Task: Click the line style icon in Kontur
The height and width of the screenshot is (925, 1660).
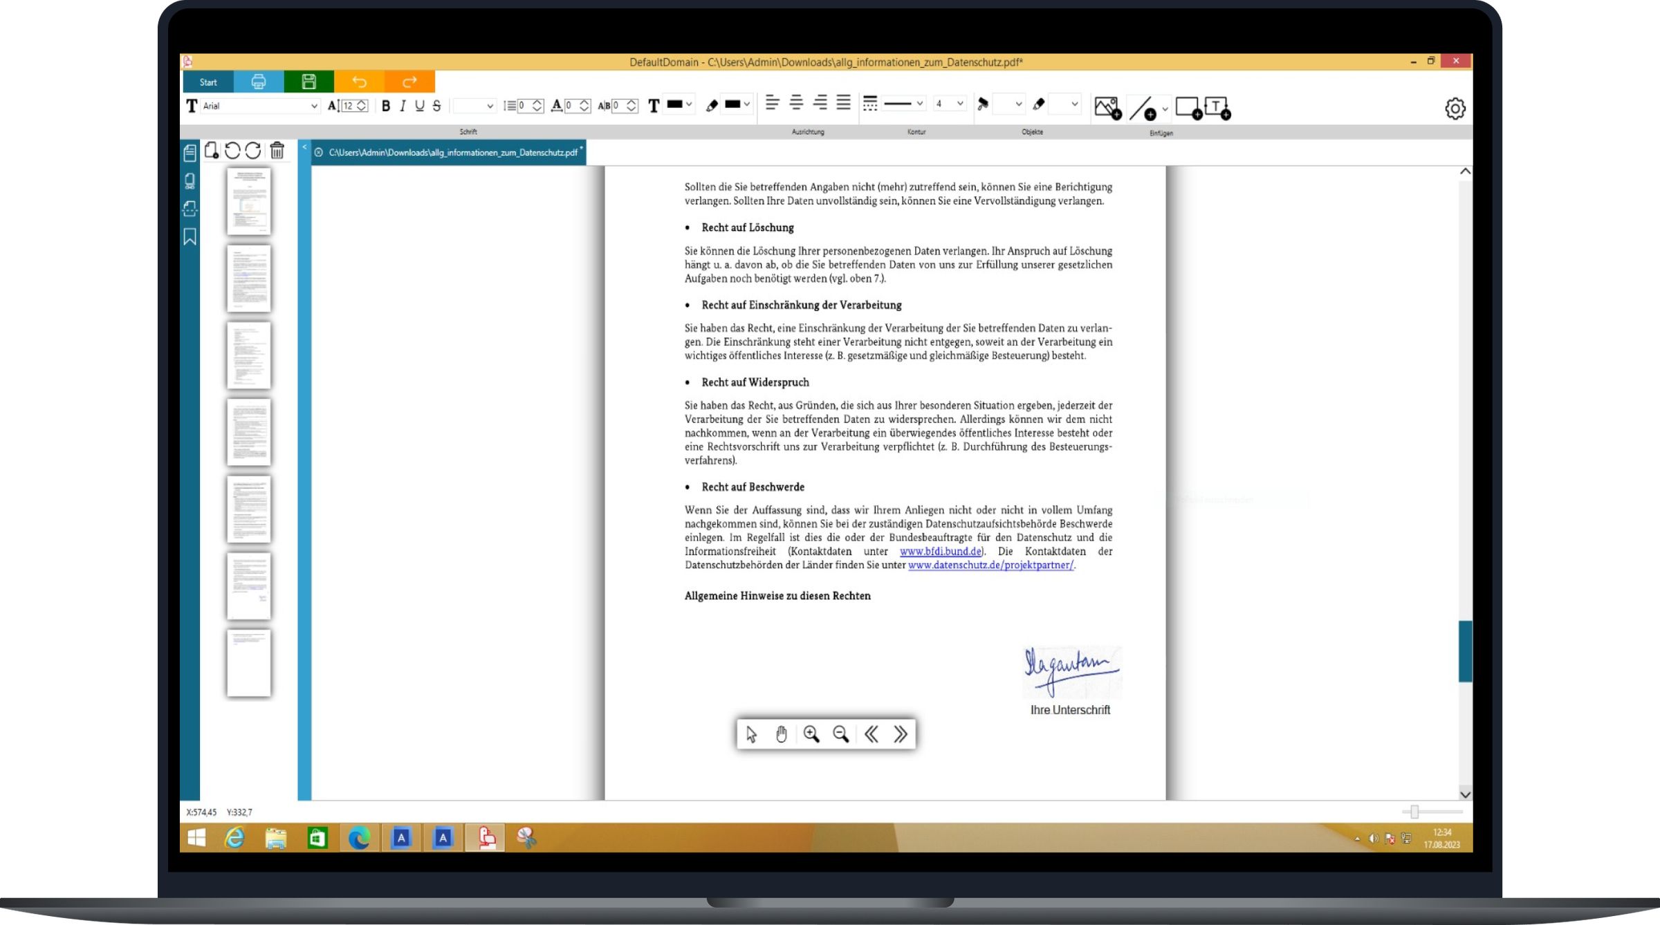Action: click(x=870, y=104)
